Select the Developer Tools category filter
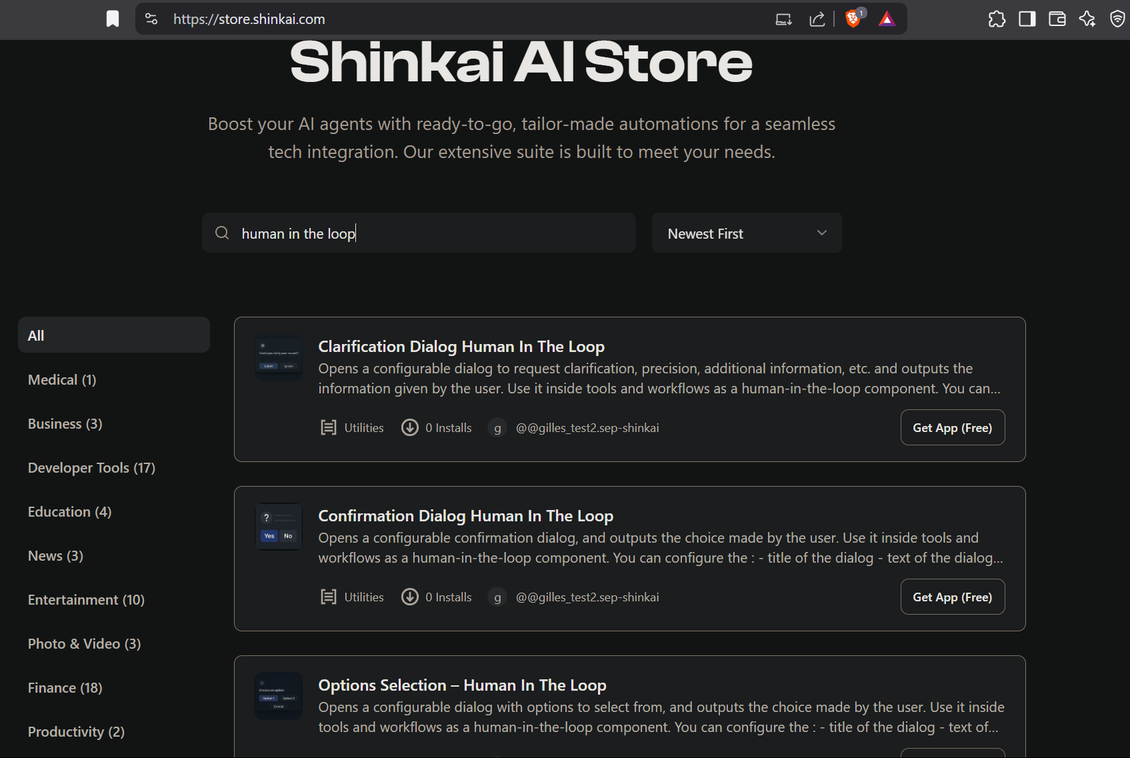1130x758 pixels. tap(91, 467)
